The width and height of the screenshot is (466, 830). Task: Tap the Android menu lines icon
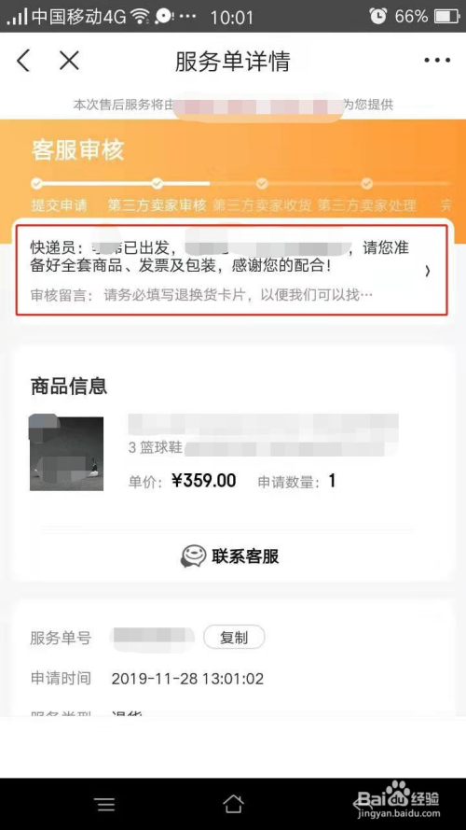[x=105, y=805]
